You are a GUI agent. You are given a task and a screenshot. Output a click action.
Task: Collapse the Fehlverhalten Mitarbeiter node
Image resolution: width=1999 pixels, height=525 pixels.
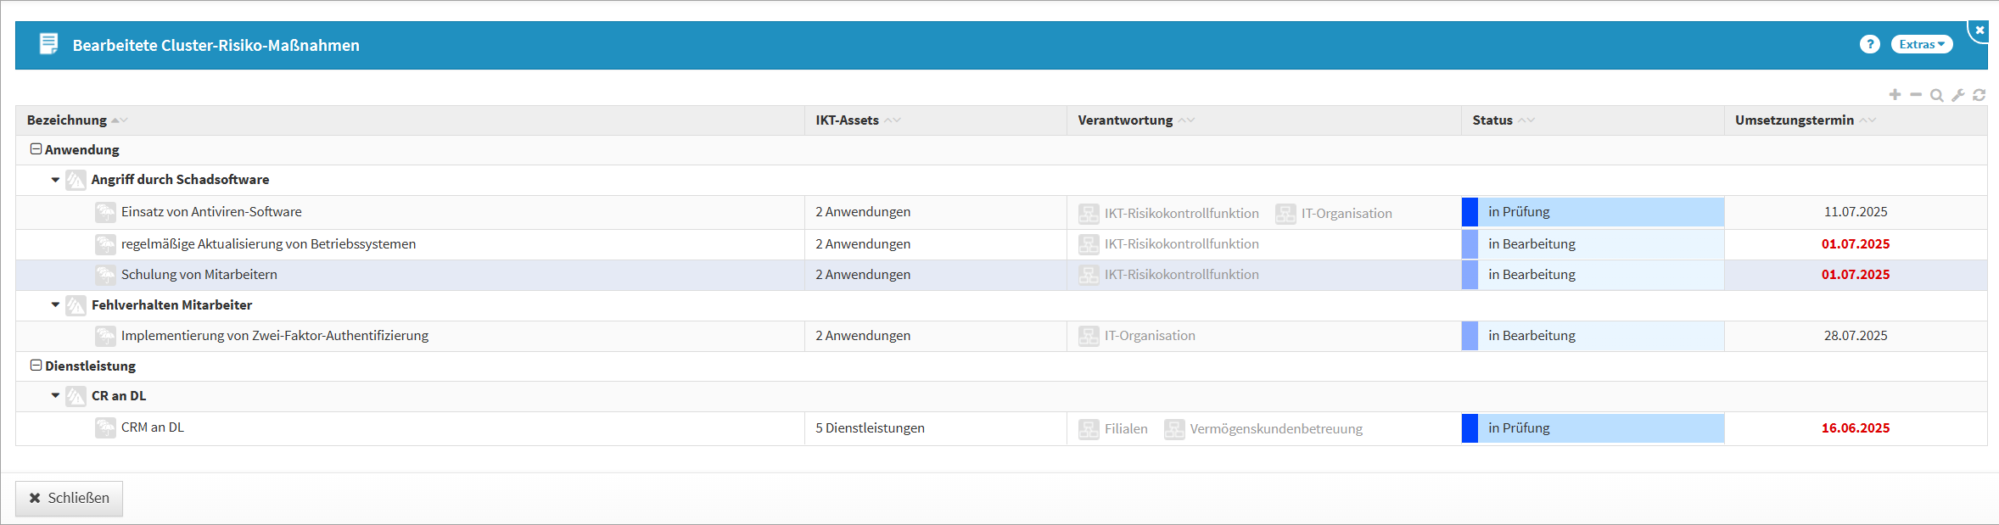(x=55, y=305)
